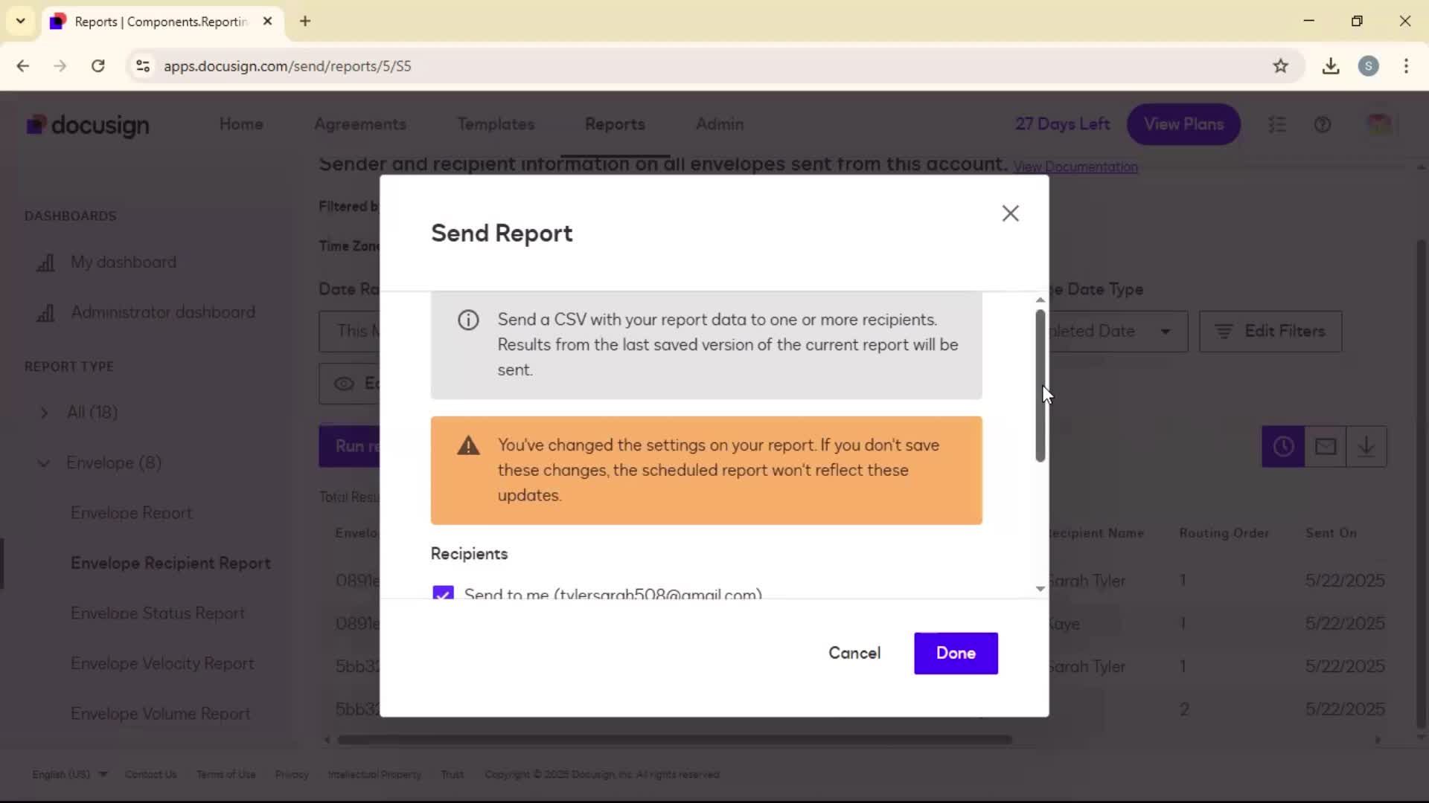
Task: Open the Templates tab
Action: click(496, 124)
